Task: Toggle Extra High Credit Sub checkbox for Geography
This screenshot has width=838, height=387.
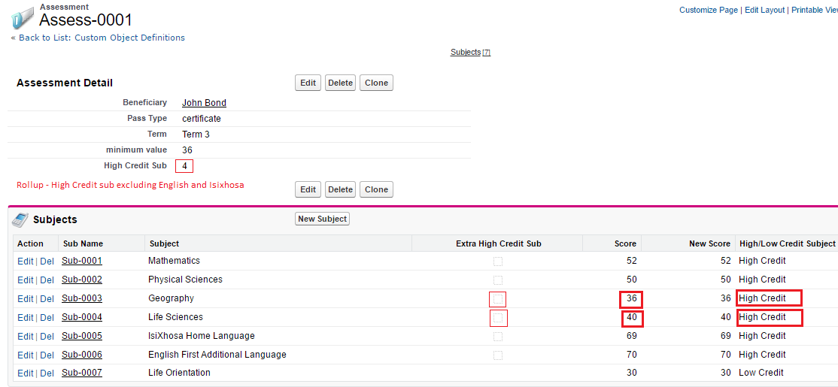Action: (497, 298)
